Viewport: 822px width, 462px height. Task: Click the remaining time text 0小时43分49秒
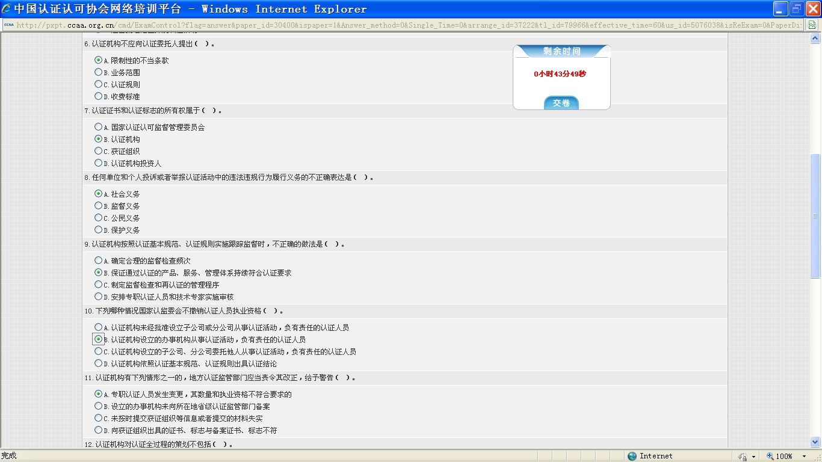click(560, 74)
